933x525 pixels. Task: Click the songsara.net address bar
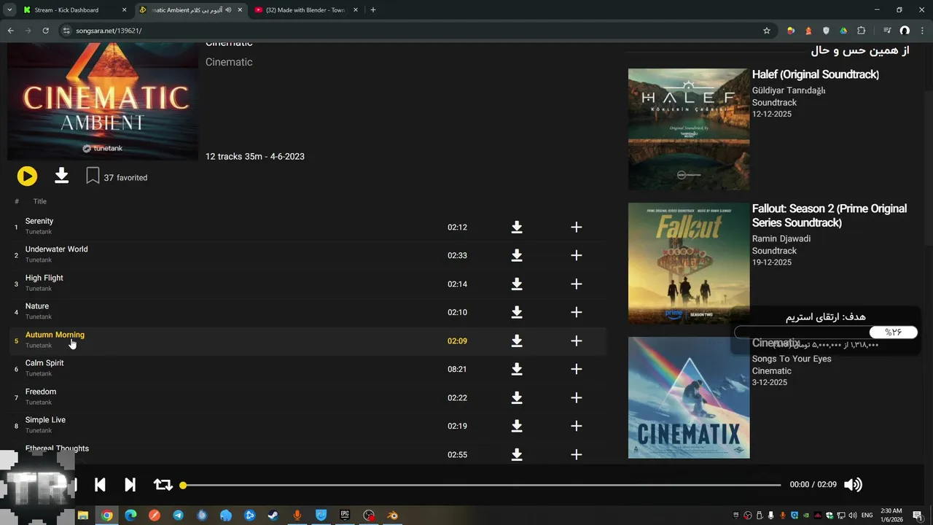point(415,31)
